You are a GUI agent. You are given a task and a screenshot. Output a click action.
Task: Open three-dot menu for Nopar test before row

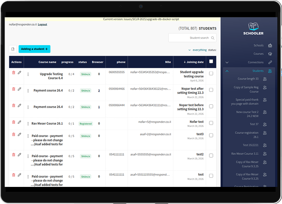pyautogui.click(x=28, y=107)
